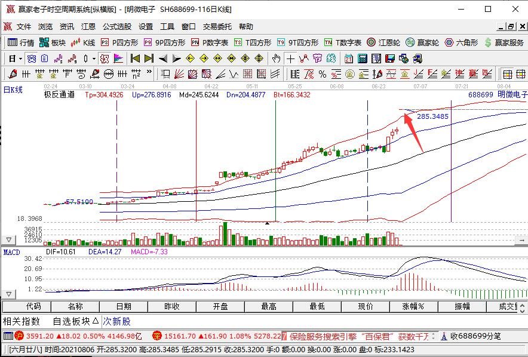528x357 pixels.
Task: Open the P四方形 tool
Action: pyautogui.click(x=119, y=42)
